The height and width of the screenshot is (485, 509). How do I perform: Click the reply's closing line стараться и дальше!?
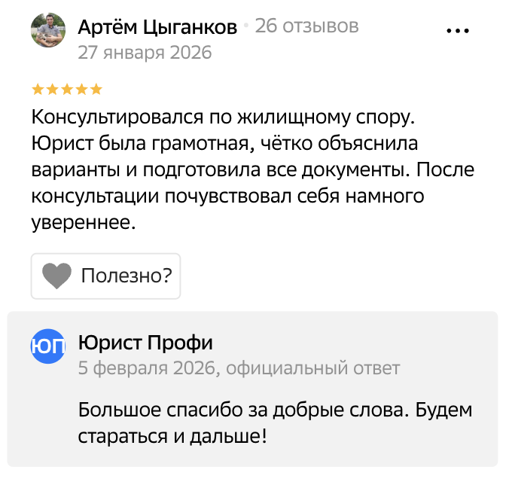click(x=172, y=436)
